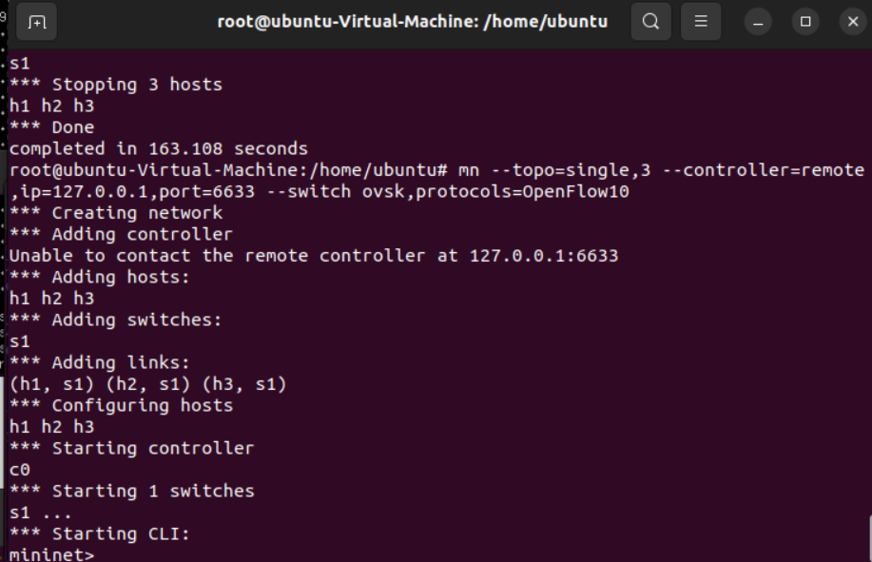The height and width of the screenshot is (562, 872).
Task: Click the '*** Configuring hosts' line
Action: click(x=121, y=405)
